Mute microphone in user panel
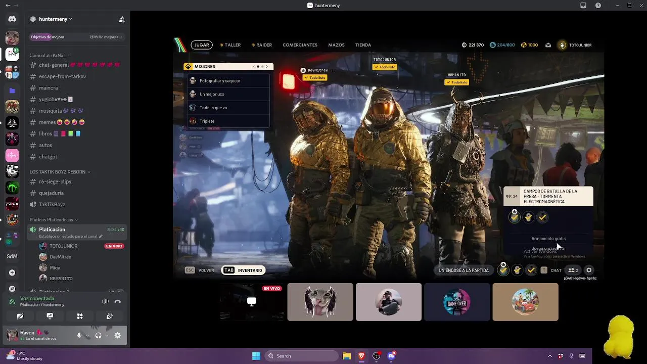The height and width of the screenshot is (364, 647). pos(79,335)
